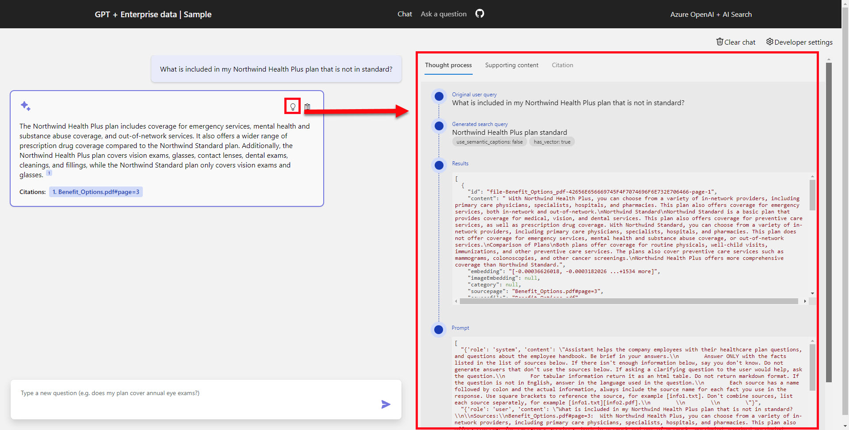
Task: Click the clipboard copy answer icon
Action: [307, 107]
